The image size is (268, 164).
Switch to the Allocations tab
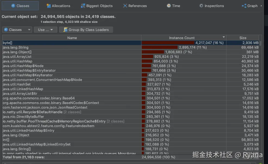point(58,6)
